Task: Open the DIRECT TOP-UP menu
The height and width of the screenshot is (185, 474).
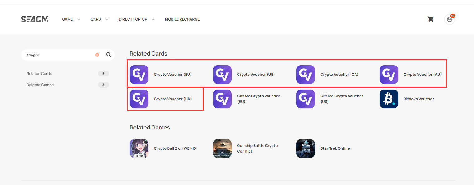Action: [133, 19]
